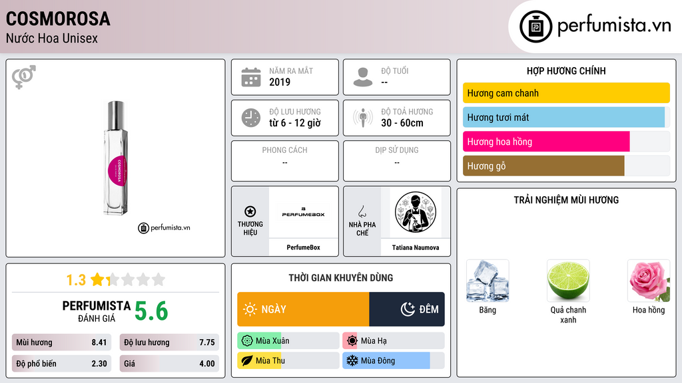682x383 pixels.
Task: Click the blue Hương tươi mát accord bar
Action: click(566, 117)
